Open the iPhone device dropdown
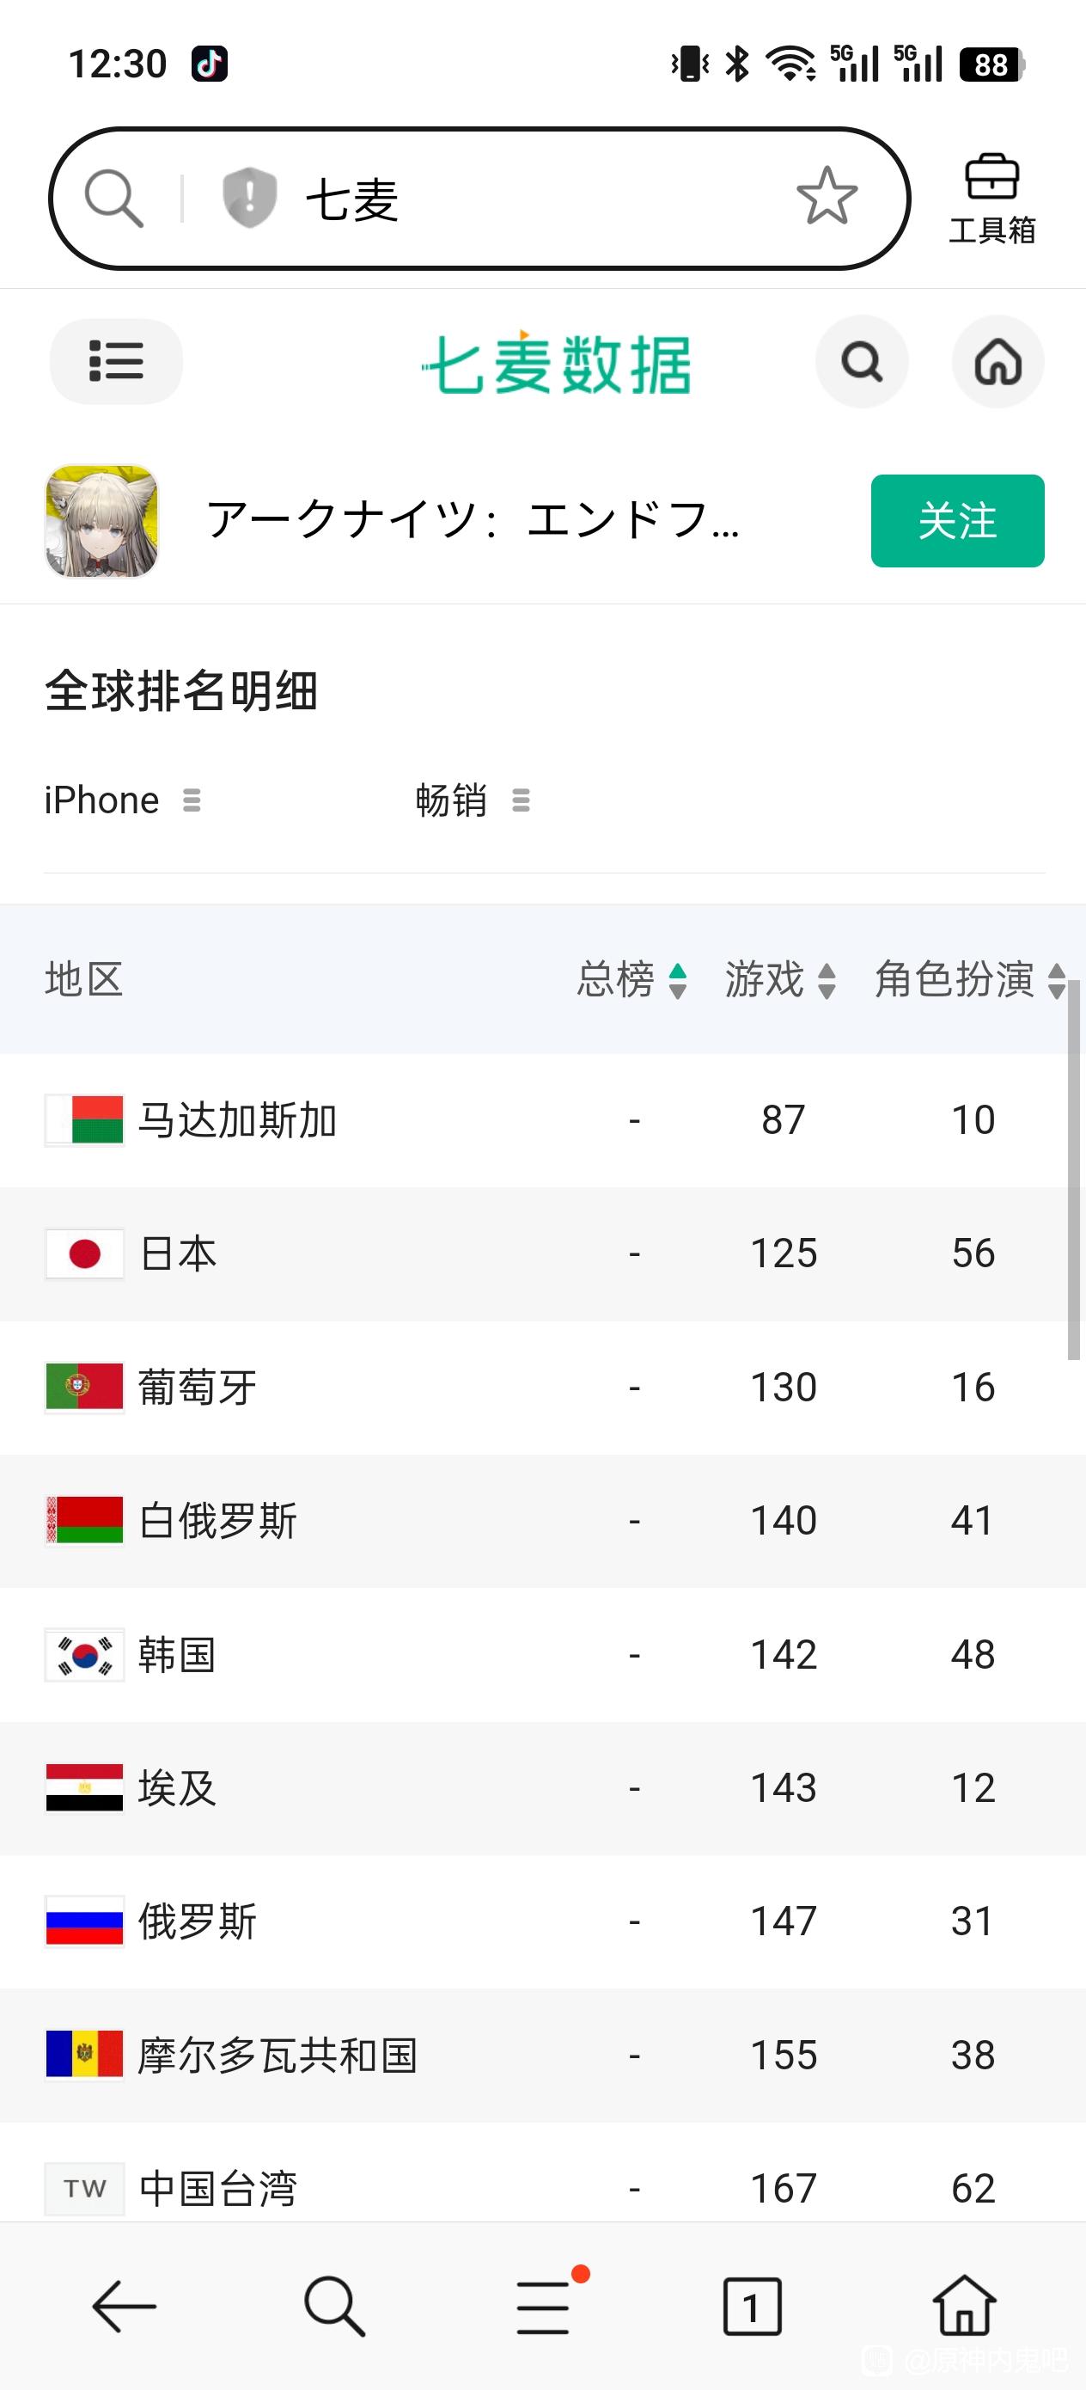 point(124,800)
